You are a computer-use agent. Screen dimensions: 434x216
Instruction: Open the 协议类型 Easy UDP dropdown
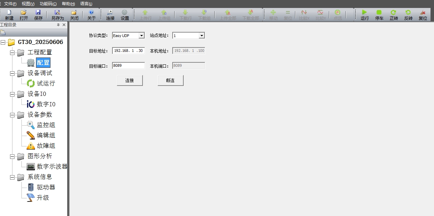[141, 36]
